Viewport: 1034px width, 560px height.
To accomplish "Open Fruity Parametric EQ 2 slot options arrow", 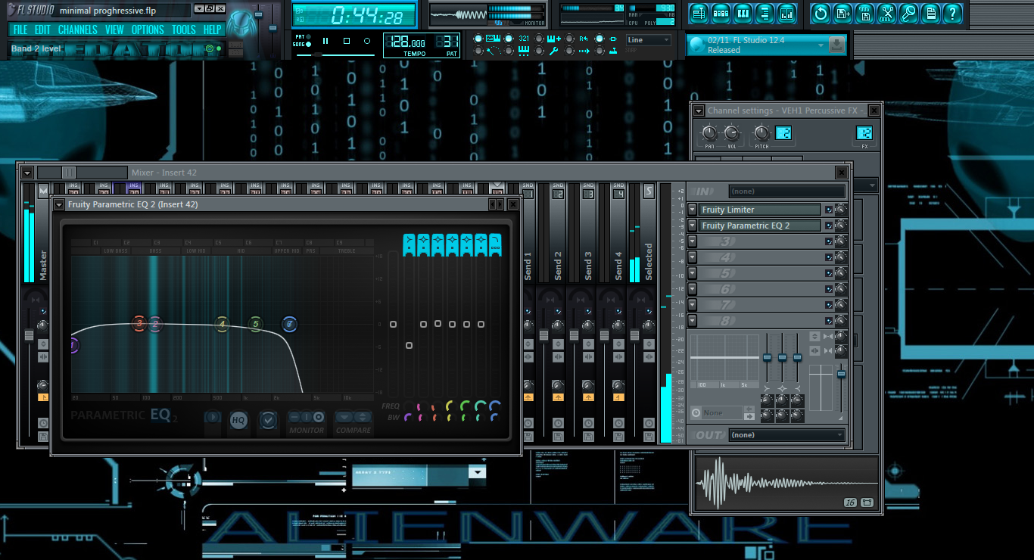I will [692, 226].
